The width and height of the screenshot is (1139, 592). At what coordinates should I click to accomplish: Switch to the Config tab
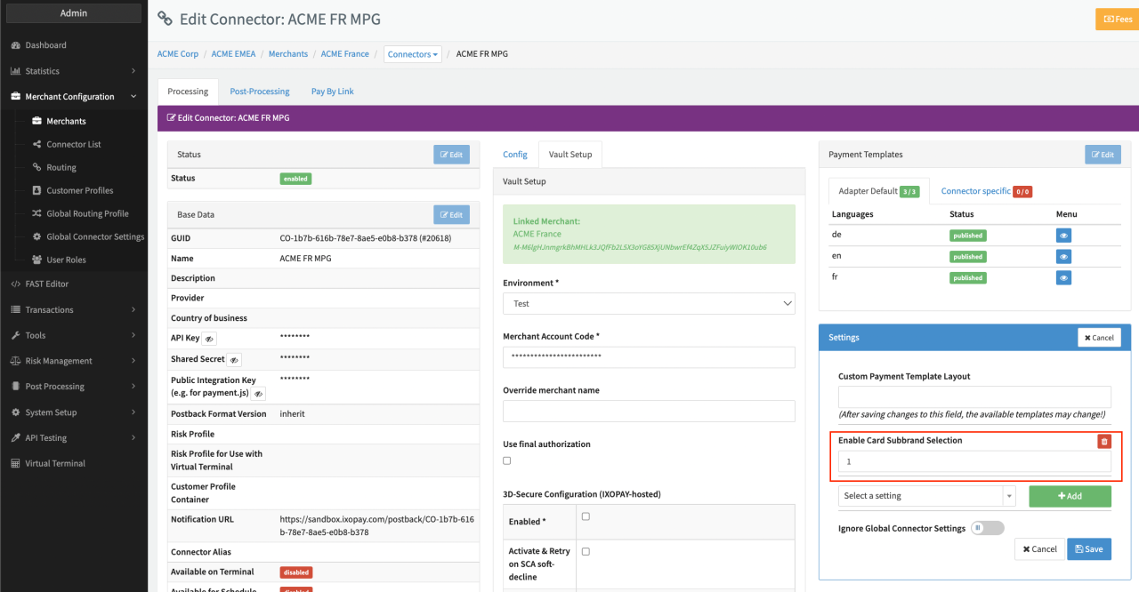coord(515,155)
